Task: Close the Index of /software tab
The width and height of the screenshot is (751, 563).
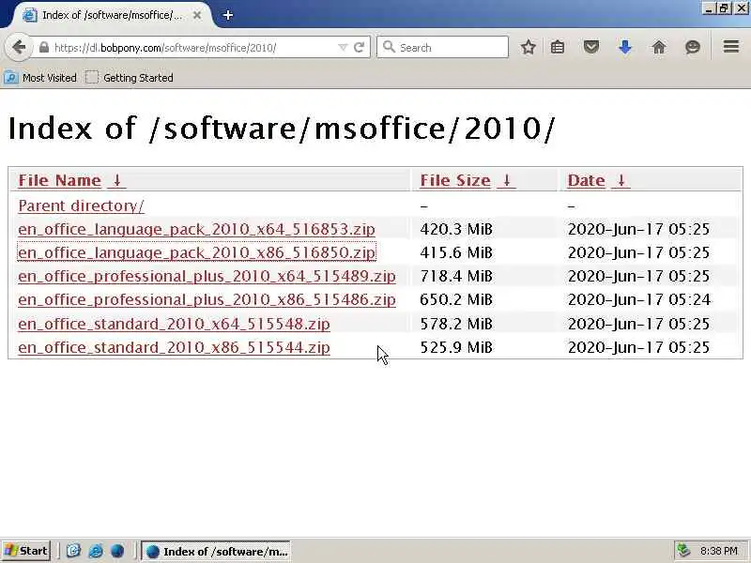Action: (x=197, y=15)
